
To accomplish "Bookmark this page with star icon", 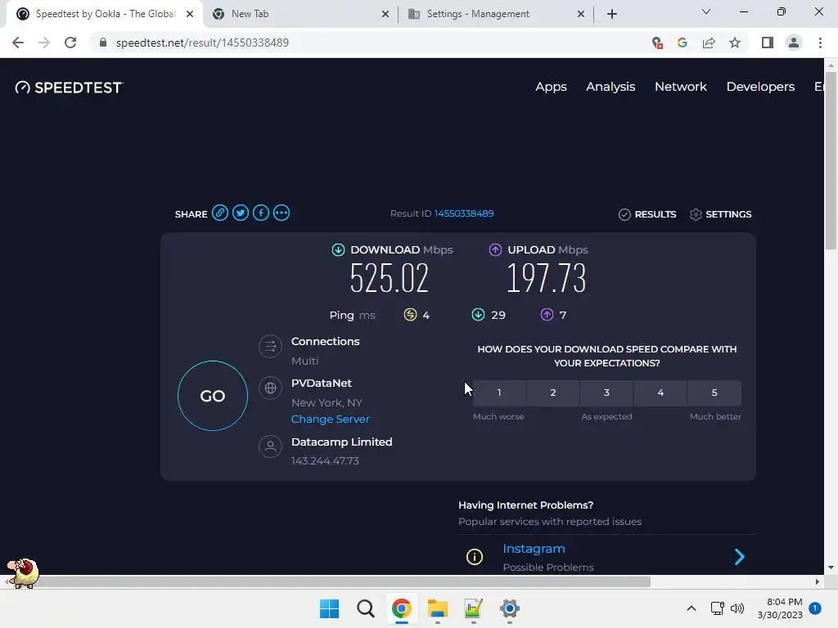I will pyautogui.click(x=735, y=43).
